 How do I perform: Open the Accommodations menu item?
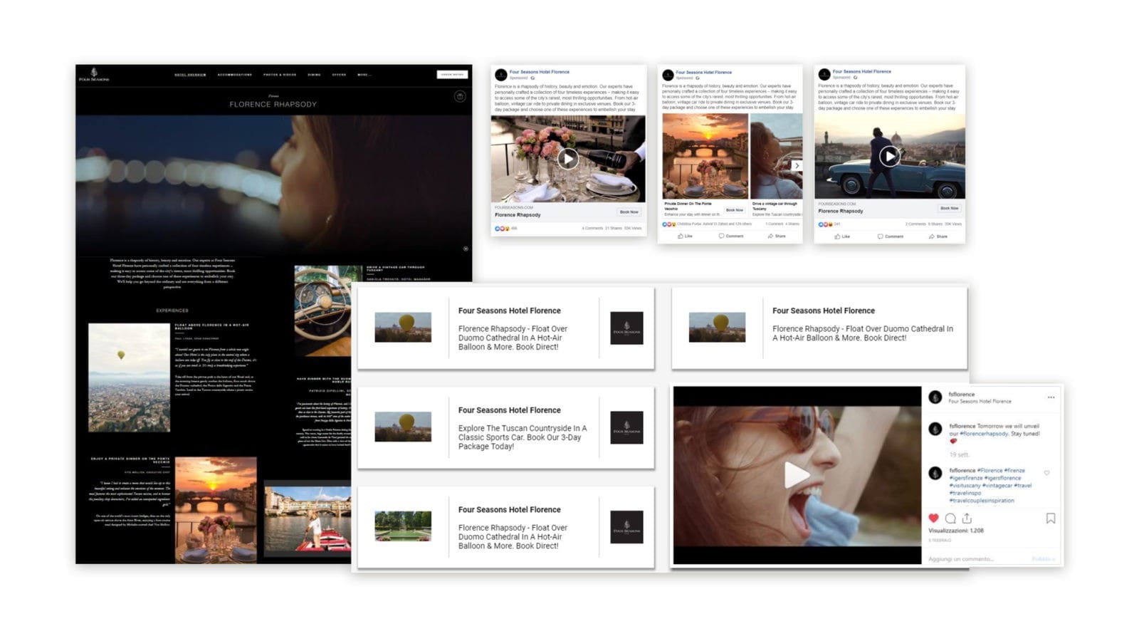[x=234, y=75]
